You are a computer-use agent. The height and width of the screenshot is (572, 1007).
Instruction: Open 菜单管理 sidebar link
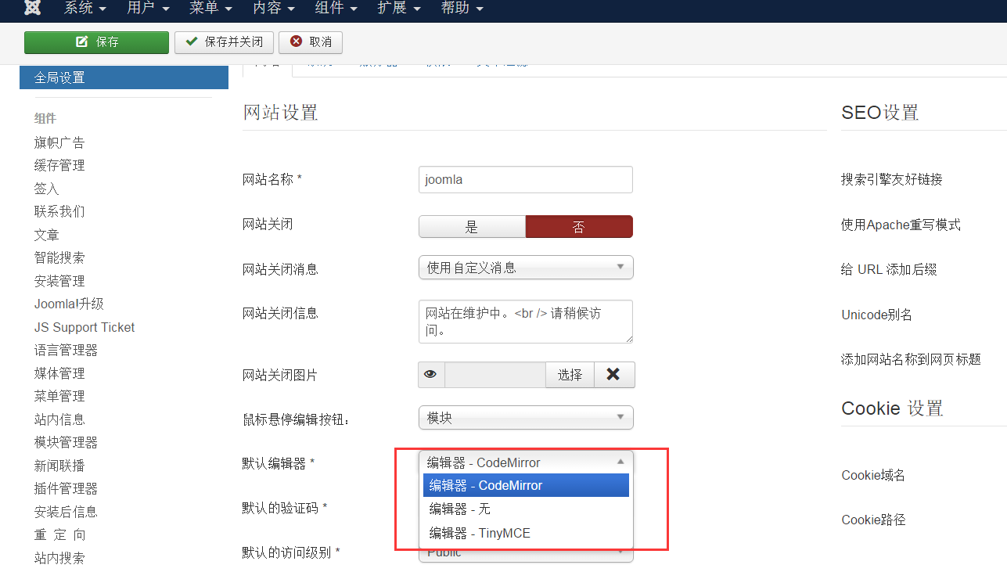(x=59, y=396)
